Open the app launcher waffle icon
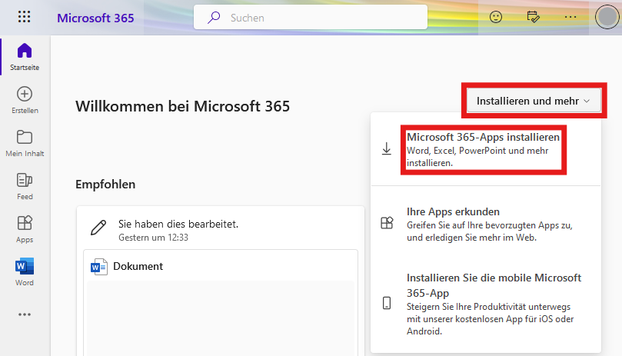This screenshot has width=622, height=356. (x=24, y=17)
